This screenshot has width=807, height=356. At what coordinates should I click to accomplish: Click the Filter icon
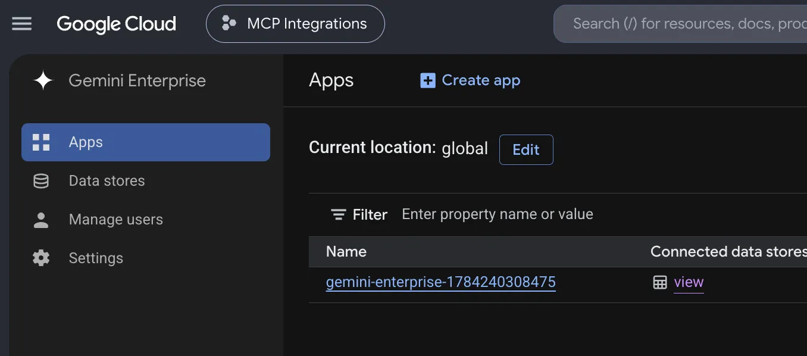pyautogui.click(x=339, y=214)
